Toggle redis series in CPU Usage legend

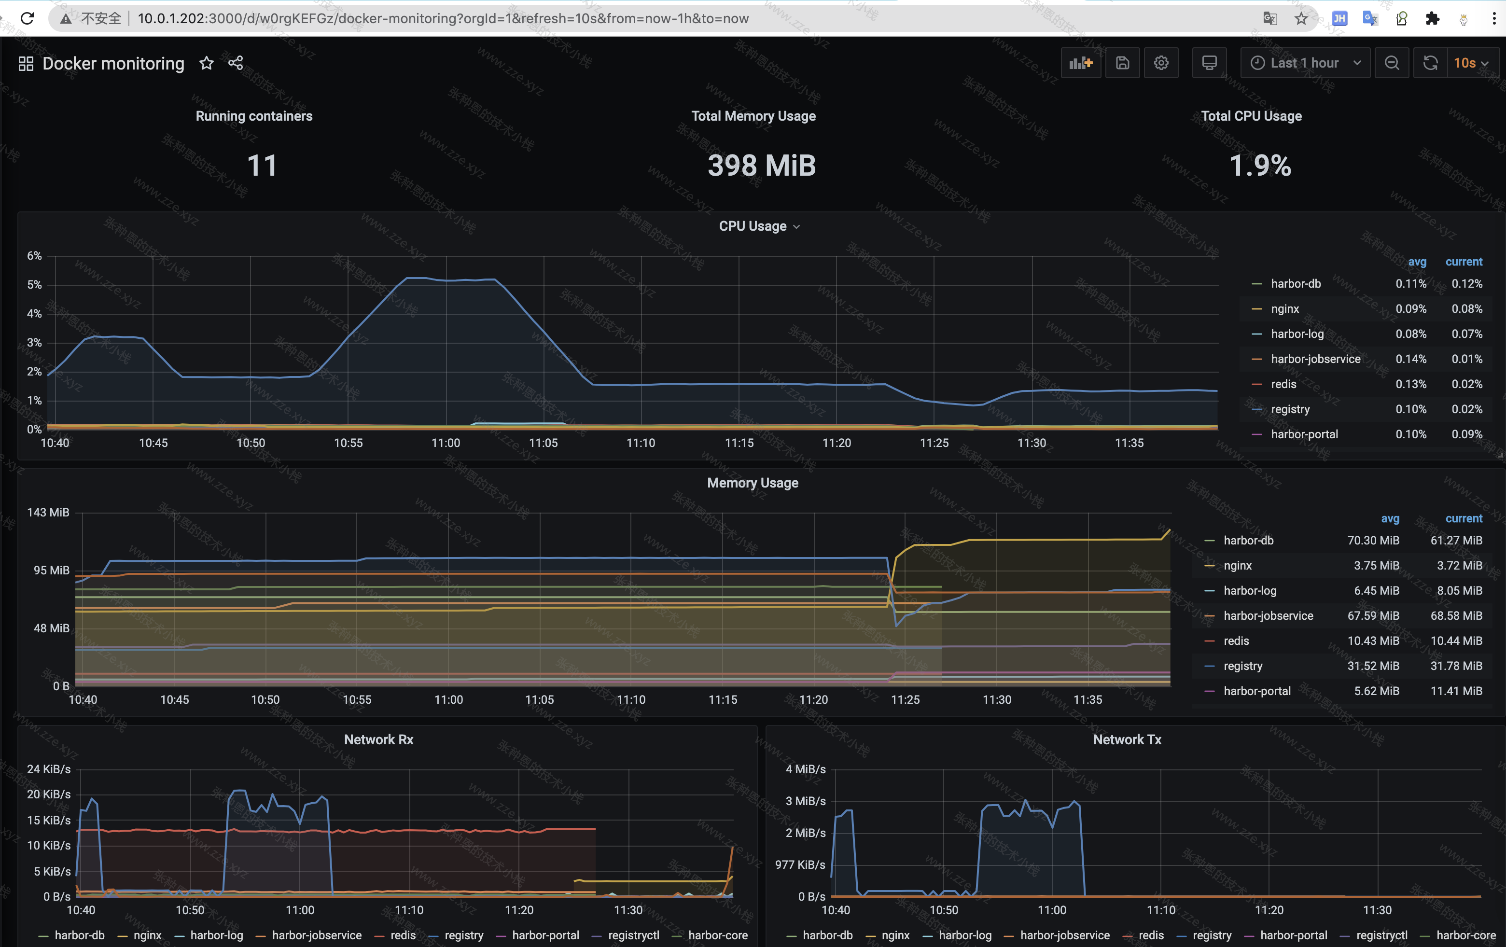1283,384
